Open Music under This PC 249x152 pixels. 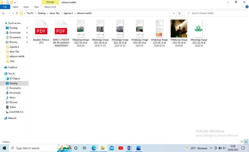(12, 97)
